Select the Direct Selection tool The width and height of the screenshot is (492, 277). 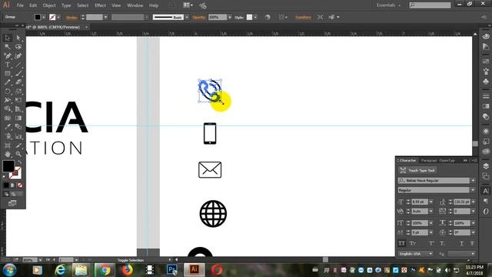click(x=18, y=38)
